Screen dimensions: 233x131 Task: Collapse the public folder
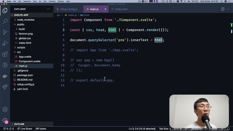pyautogui.click(x=32, y=24)
